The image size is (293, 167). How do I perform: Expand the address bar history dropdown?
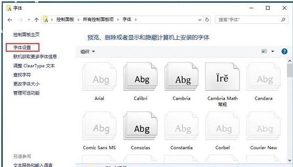[x=200, y=20]
